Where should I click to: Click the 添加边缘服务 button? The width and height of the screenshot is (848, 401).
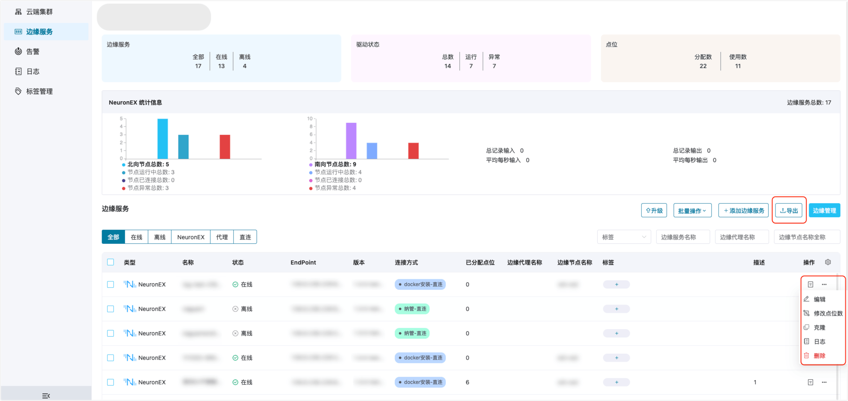coord(743,211)
